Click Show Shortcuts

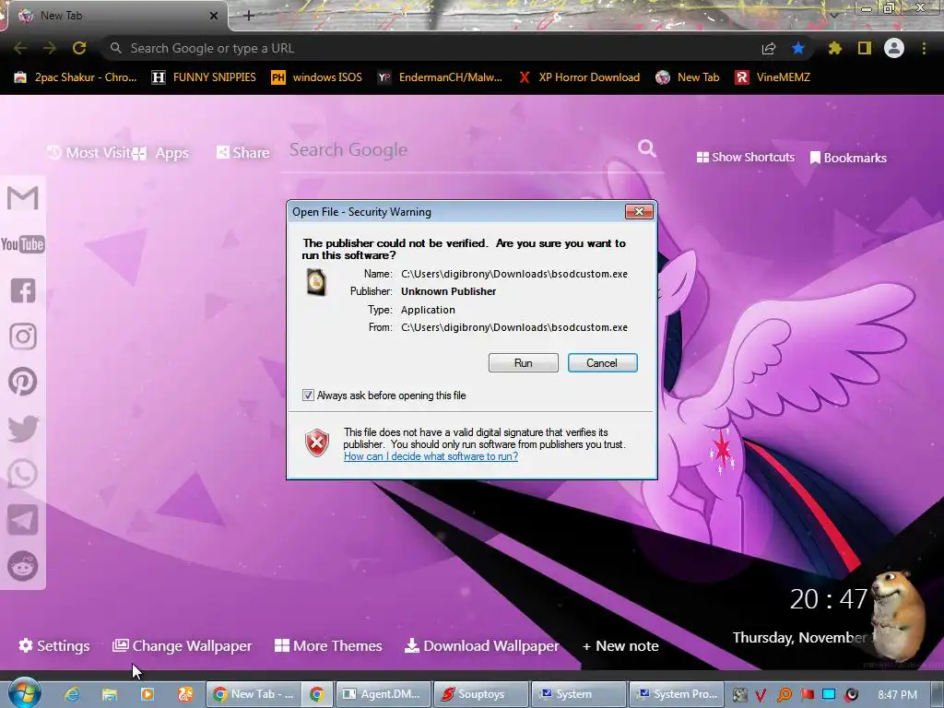pos(745,157)
